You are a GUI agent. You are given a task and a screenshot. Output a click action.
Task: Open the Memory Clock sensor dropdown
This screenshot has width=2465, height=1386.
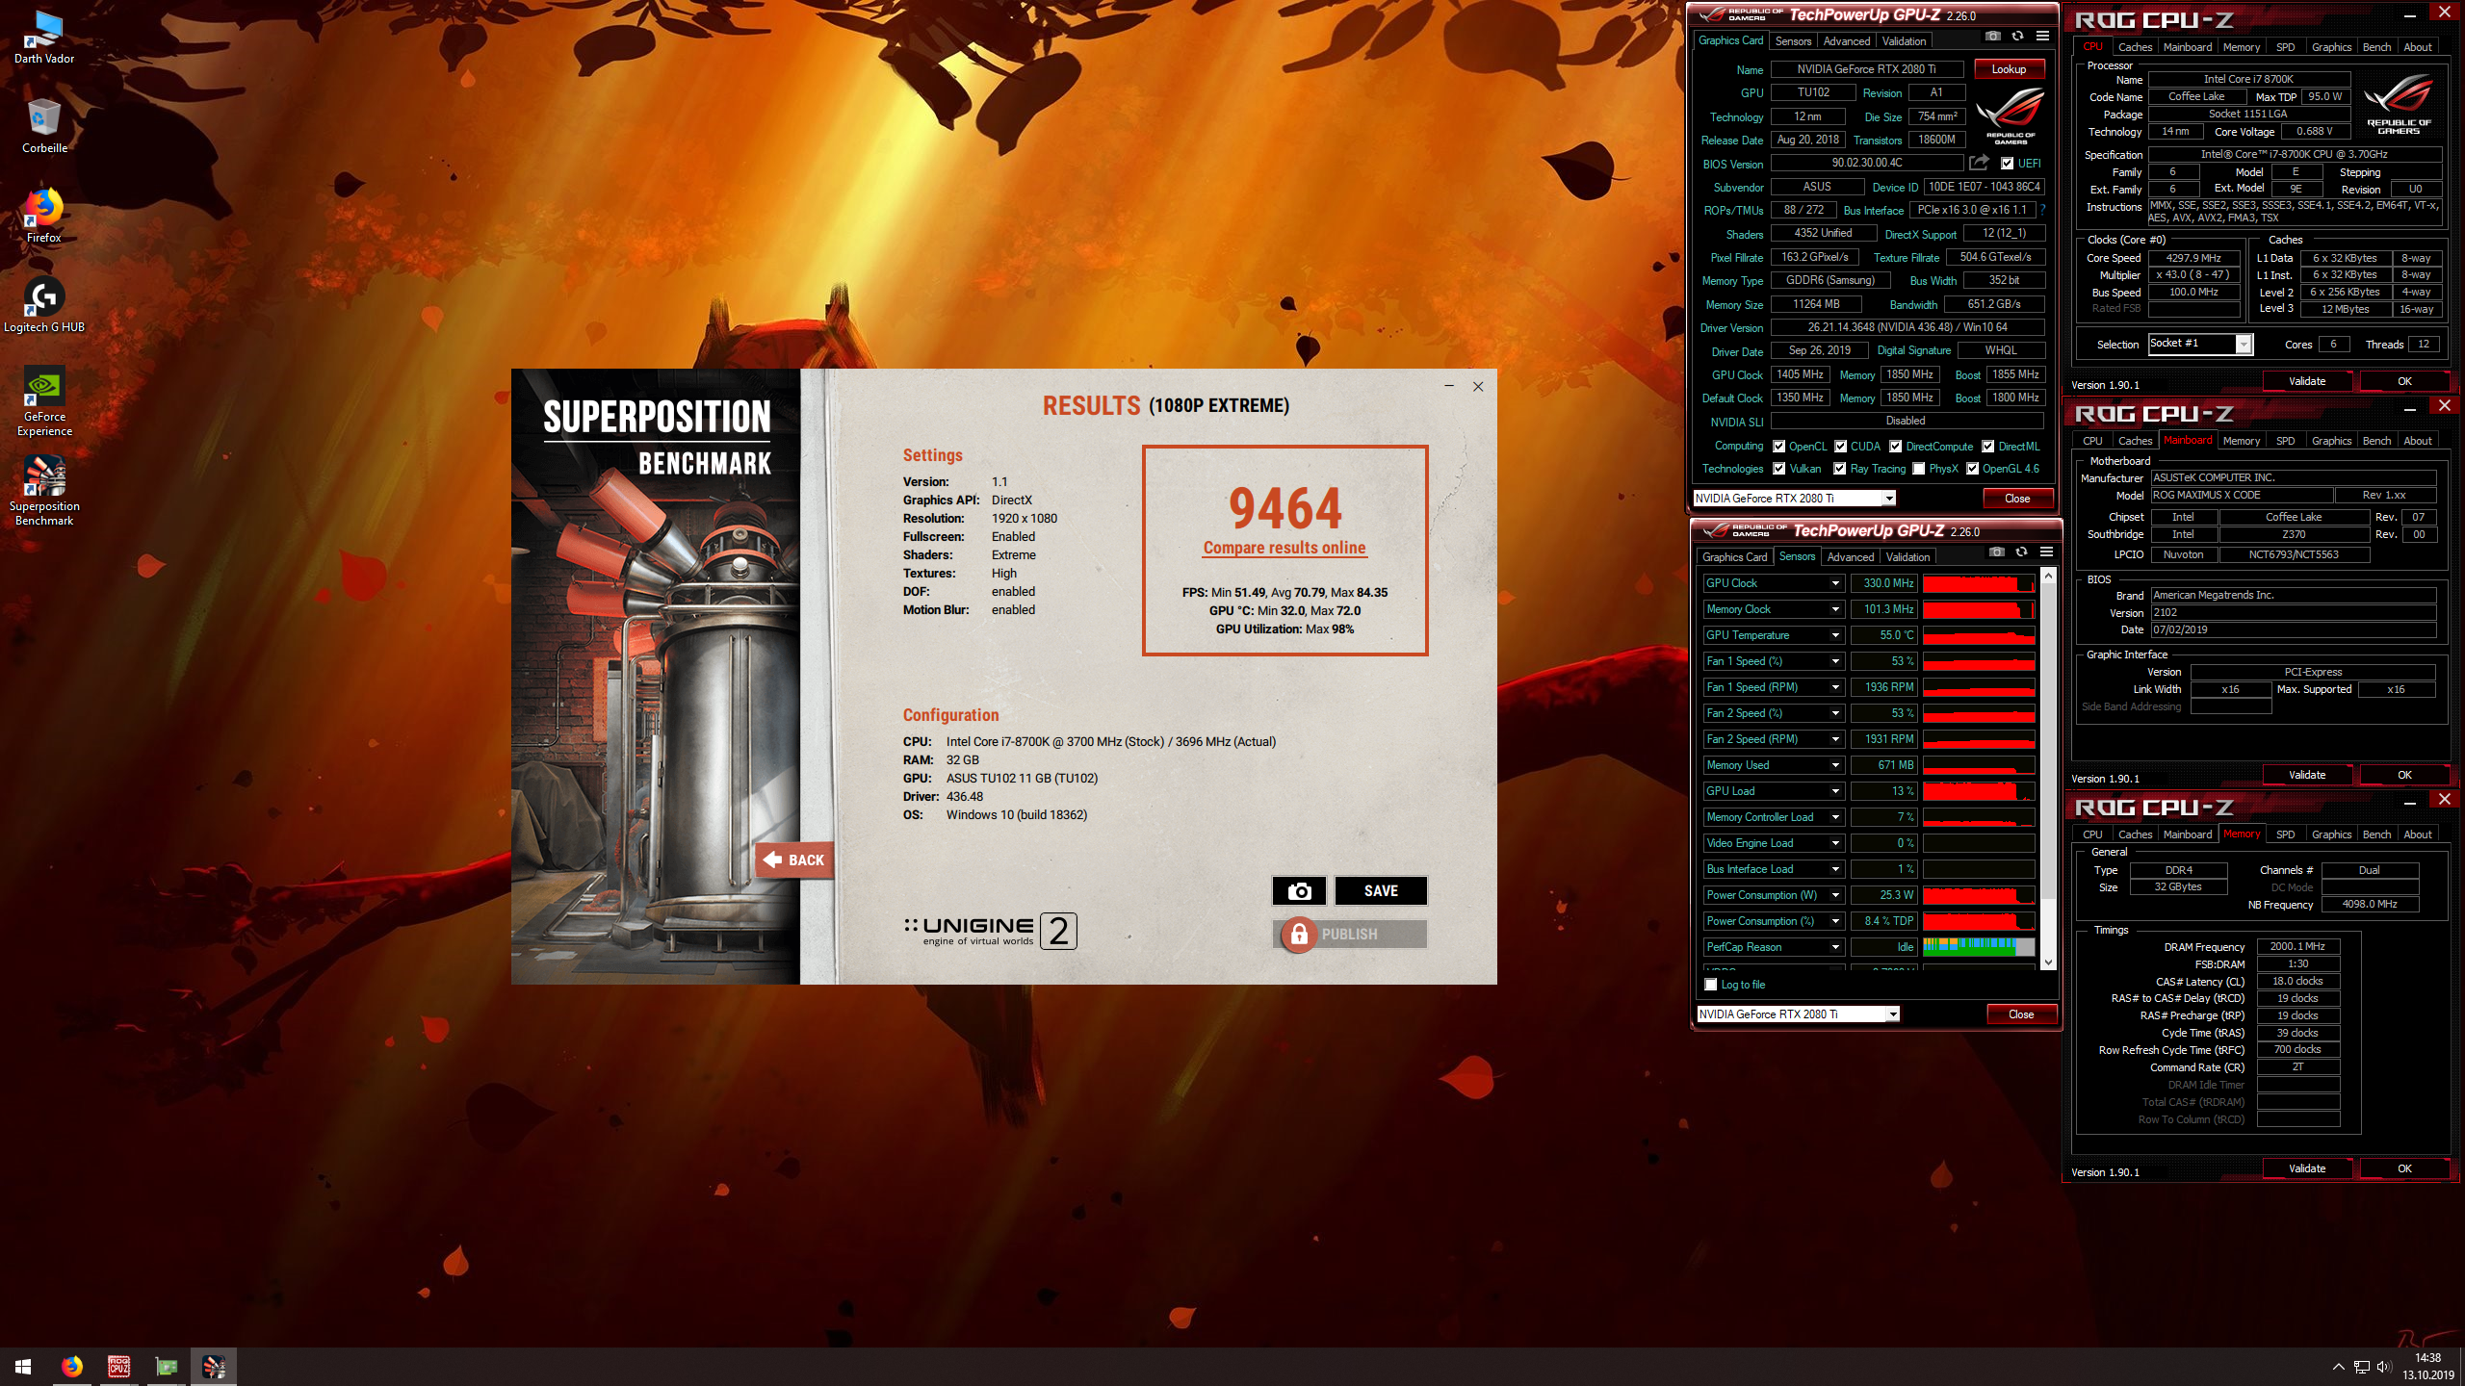pos(1835,609)
